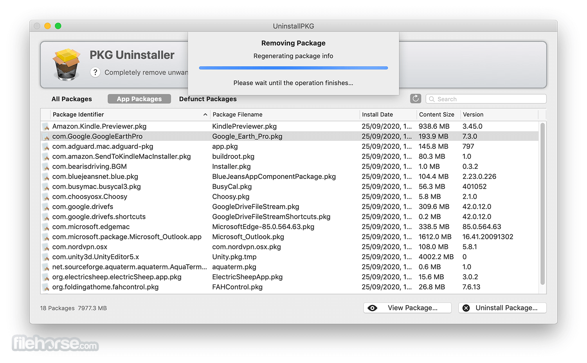Select the com.amazon.SendToKindleMacInstaller.pkg row

pos(290,157)
